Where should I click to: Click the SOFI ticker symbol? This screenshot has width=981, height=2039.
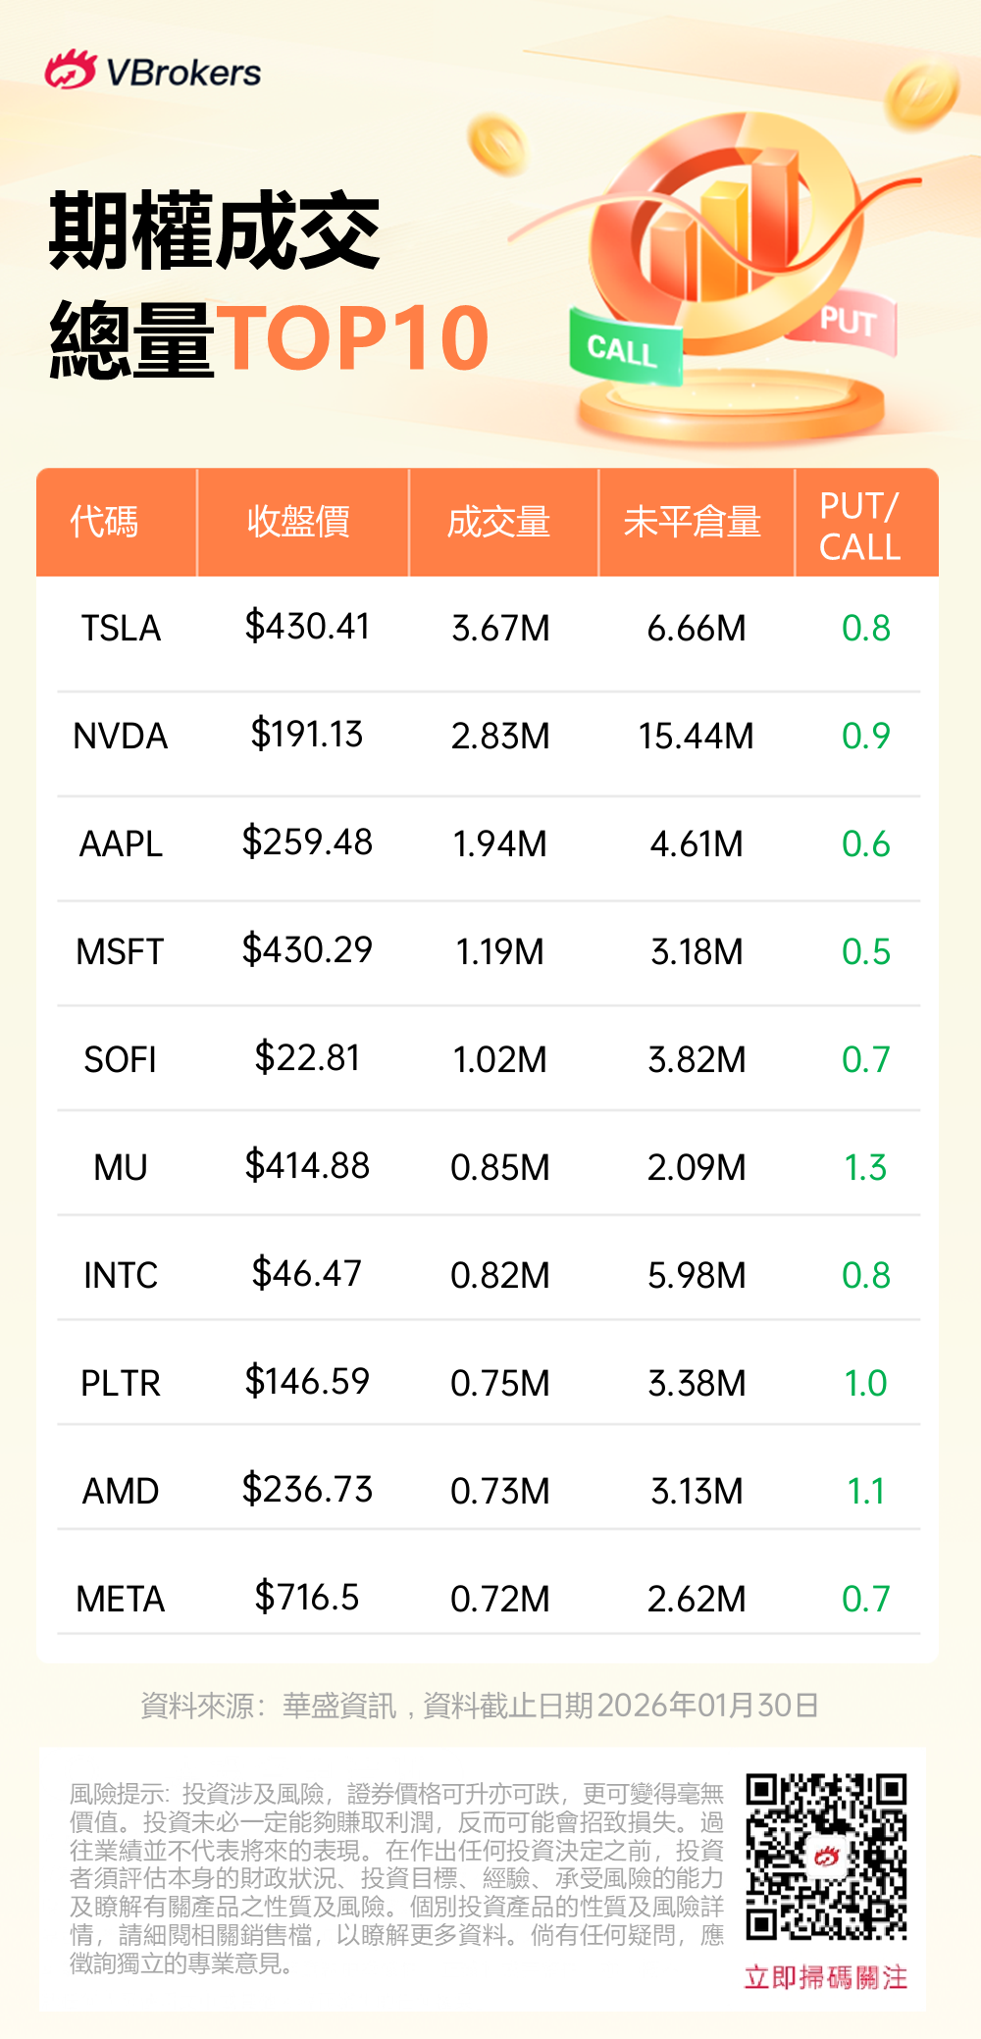(x=121, y=1060)
